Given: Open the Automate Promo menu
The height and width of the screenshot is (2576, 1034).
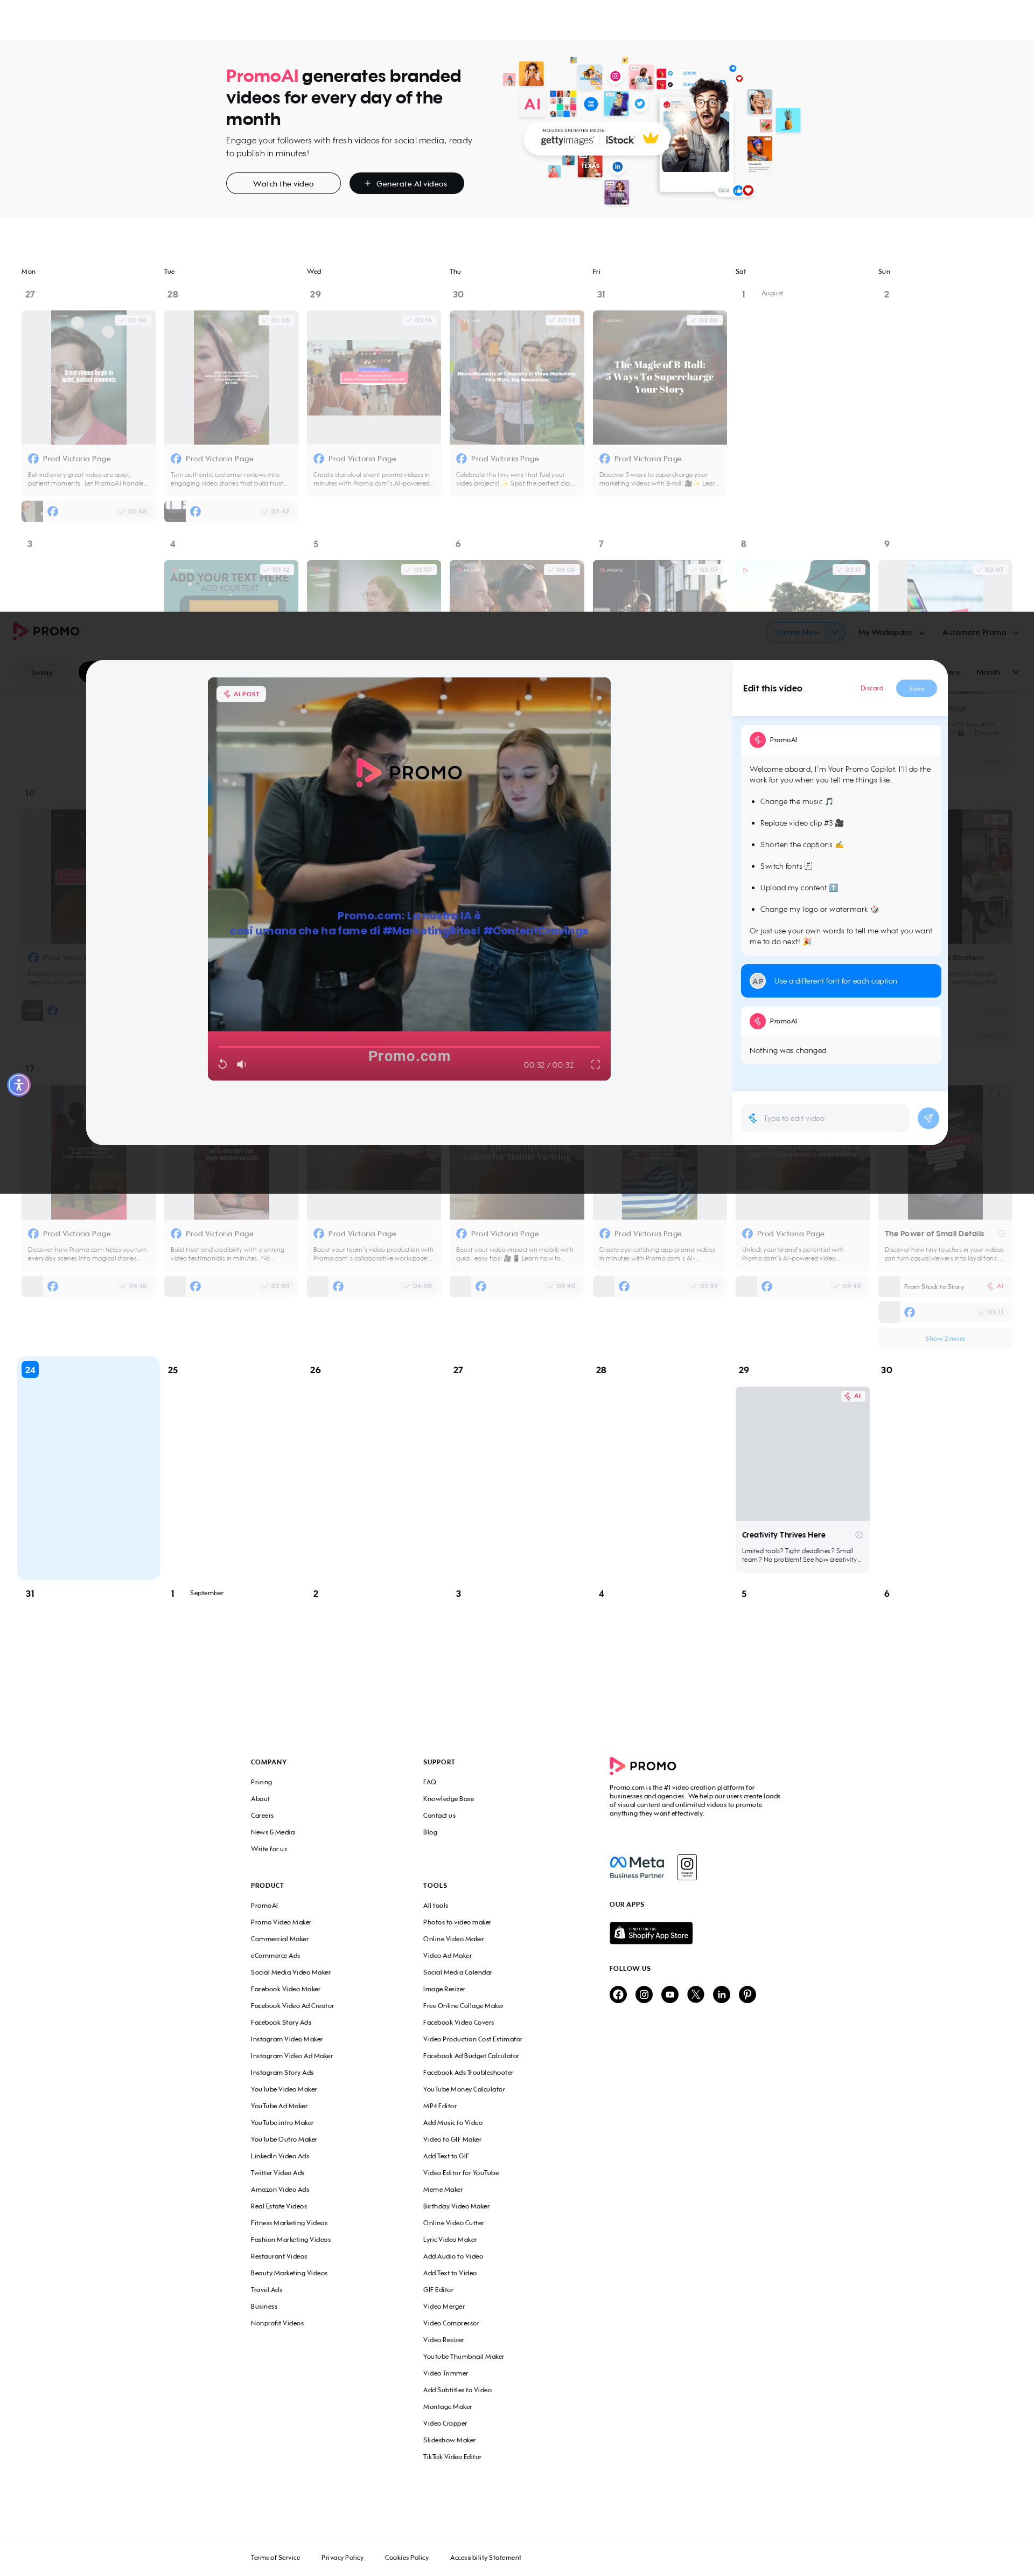Looking at the screenshot, I should (x=980, y=632).
